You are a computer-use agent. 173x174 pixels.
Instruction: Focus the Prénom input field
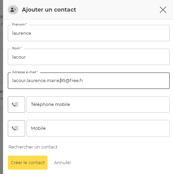coord(89,33)
